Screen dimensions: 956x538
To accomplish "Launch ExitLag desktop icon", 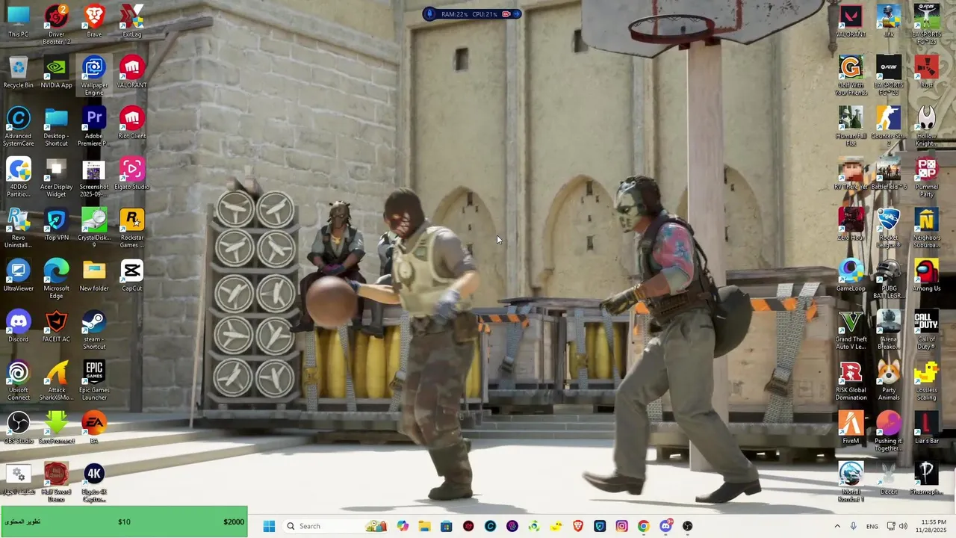I will 132,21.
